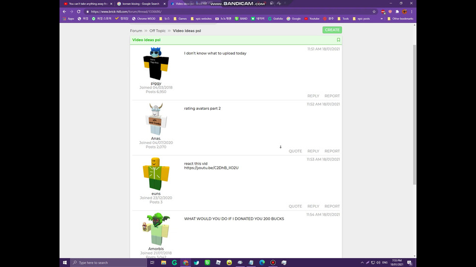Open the Chrome profile avatar icon
476x267 pixels.
[x=405, y=11]
